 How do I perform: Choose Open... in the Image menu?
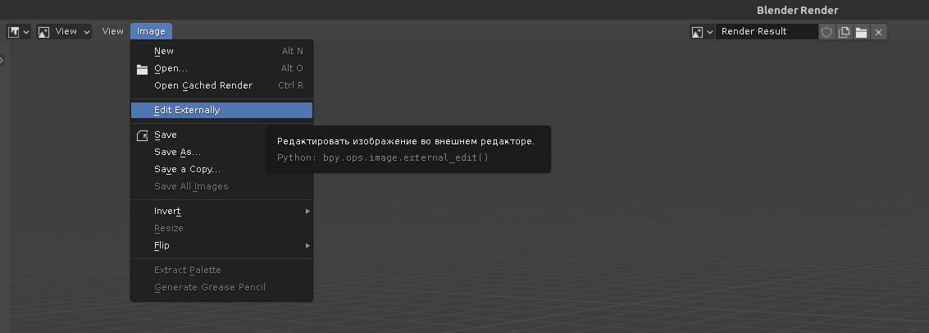click(221, 68)
